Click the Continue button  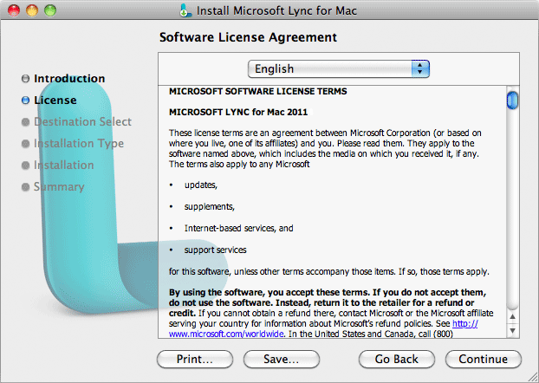(x=483, y=359)
